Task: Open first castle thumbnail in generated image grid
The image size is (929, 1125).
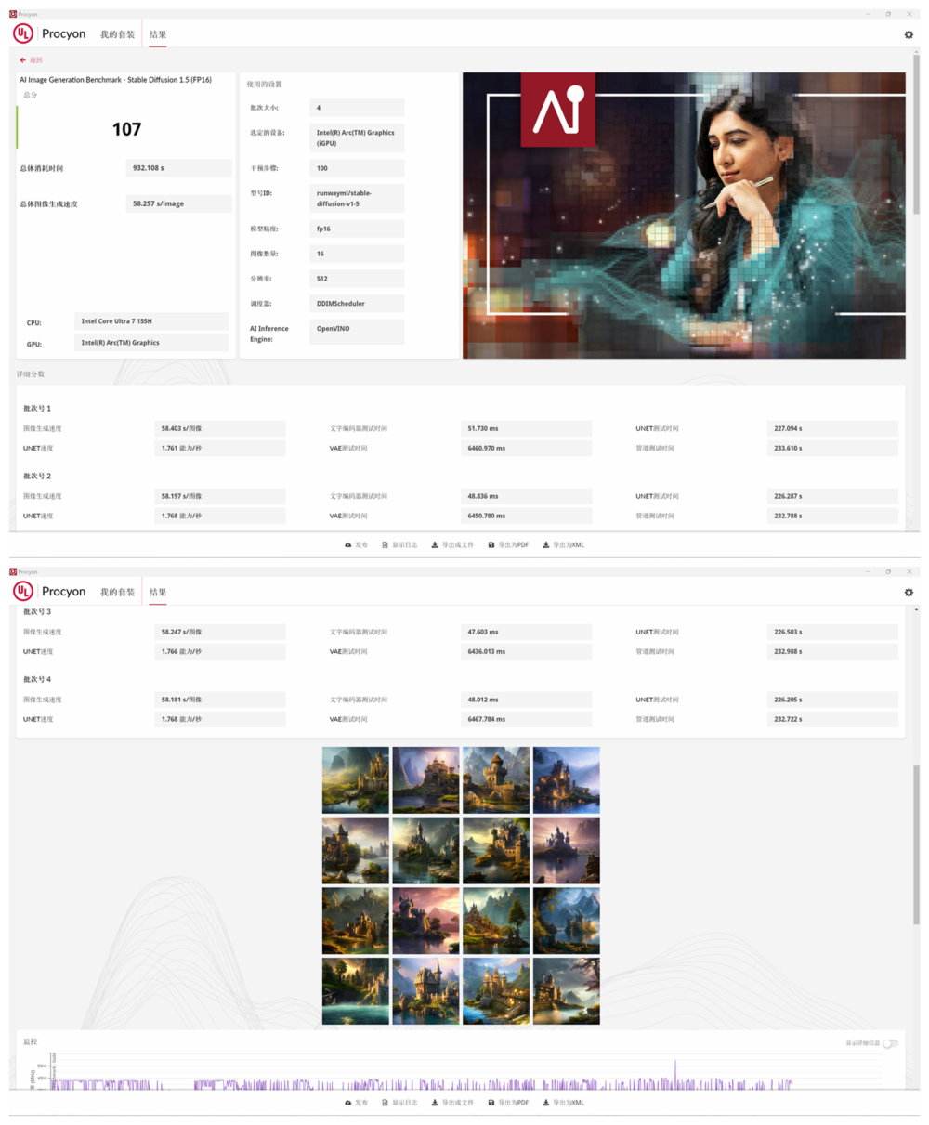Action: click(356, 780)
